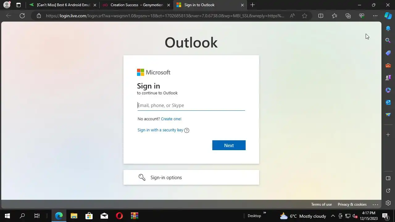Open Sign-in options
This screenshot has width=395, height=222.
tap(191, 177)
